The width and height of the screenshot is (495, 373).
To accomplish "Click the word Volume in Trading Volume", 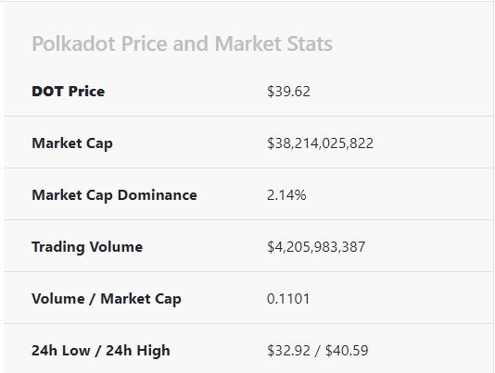I will pos(115,247).
